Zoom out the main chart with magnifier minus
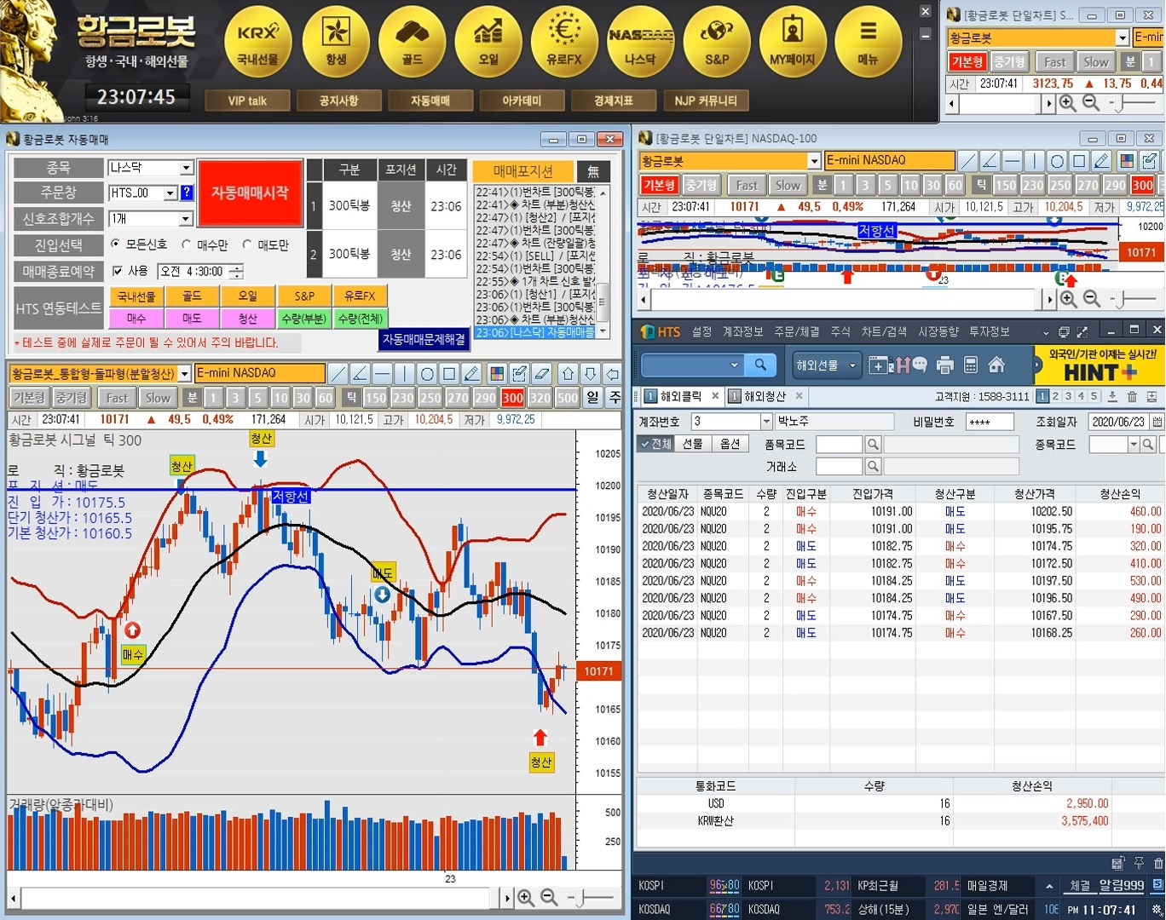The image size is (1166, 920). click(550, 898)
